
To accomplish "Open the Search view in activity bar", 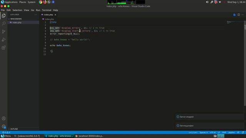I will click(x=3, y=23).
